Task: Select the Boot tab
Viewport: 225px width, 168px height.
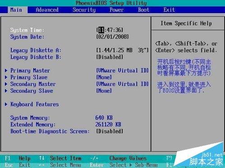Action: (x=143, y=10)
